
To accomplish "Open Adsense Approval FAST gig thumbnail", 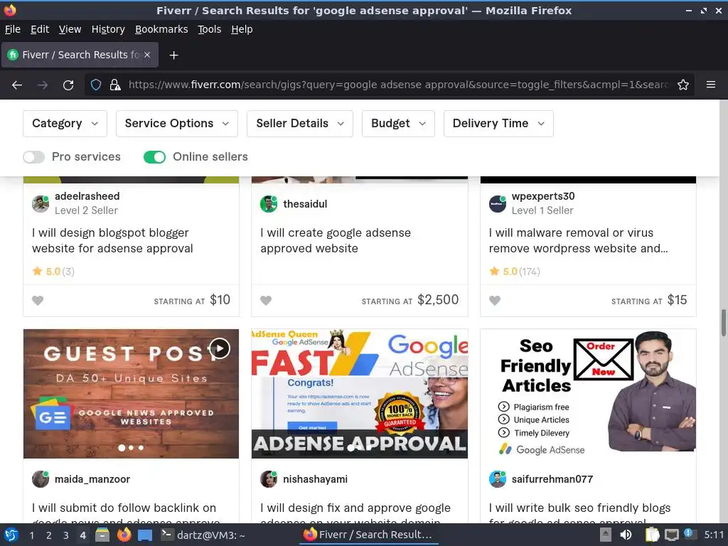I will [360, 394].
